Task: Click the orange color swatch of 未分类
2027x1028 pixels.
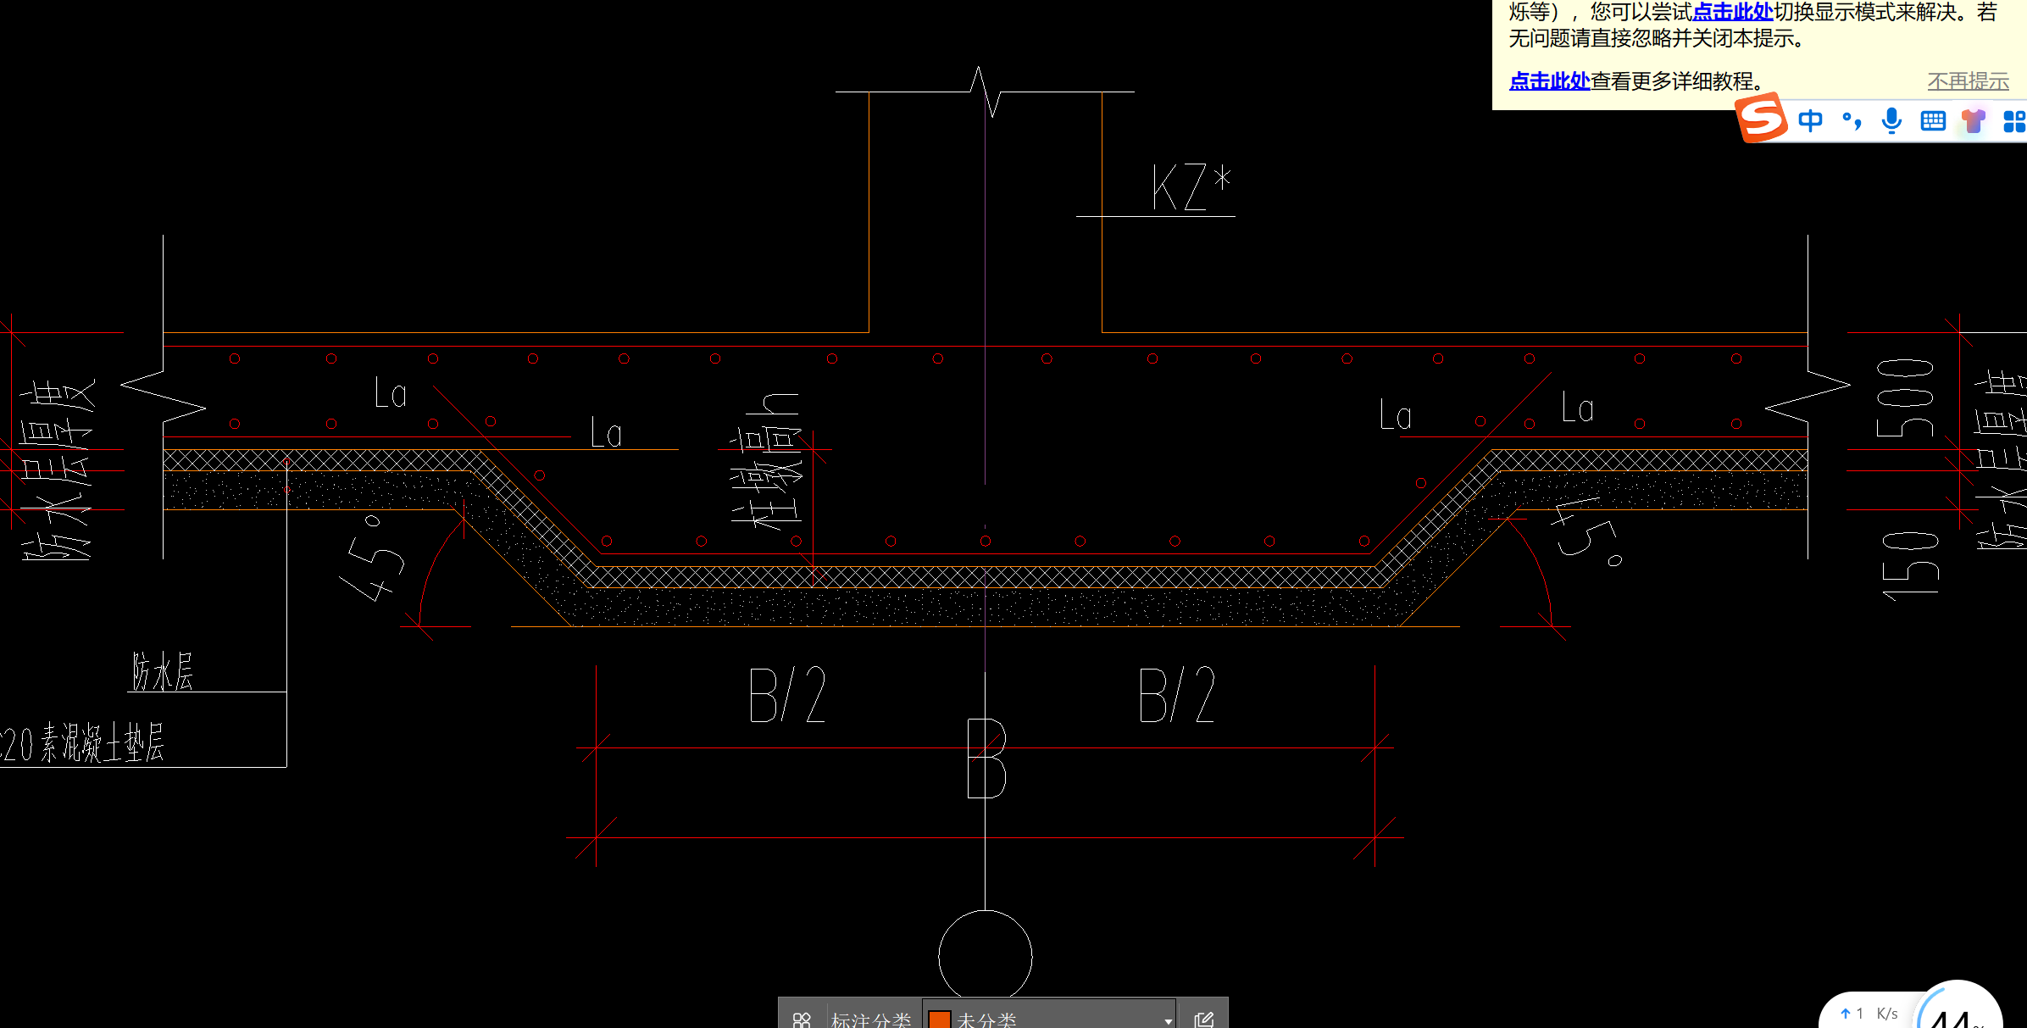Action: tap(940, 1020)
